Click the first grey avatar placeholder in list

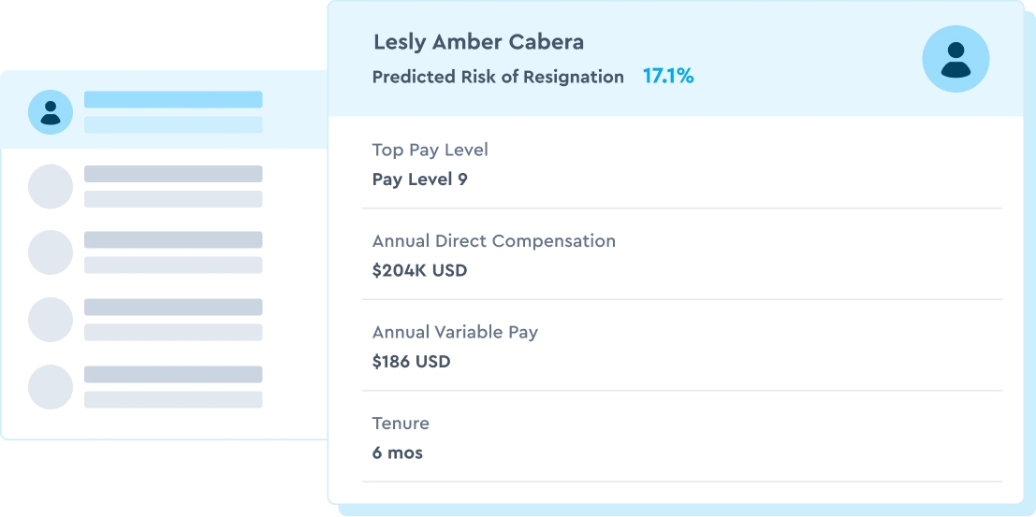(x=51, y=186)
